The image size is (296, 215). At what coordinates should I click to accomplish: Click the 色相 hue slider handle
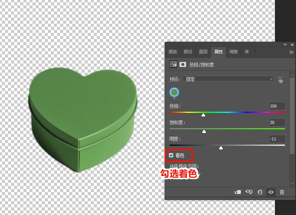203,115
